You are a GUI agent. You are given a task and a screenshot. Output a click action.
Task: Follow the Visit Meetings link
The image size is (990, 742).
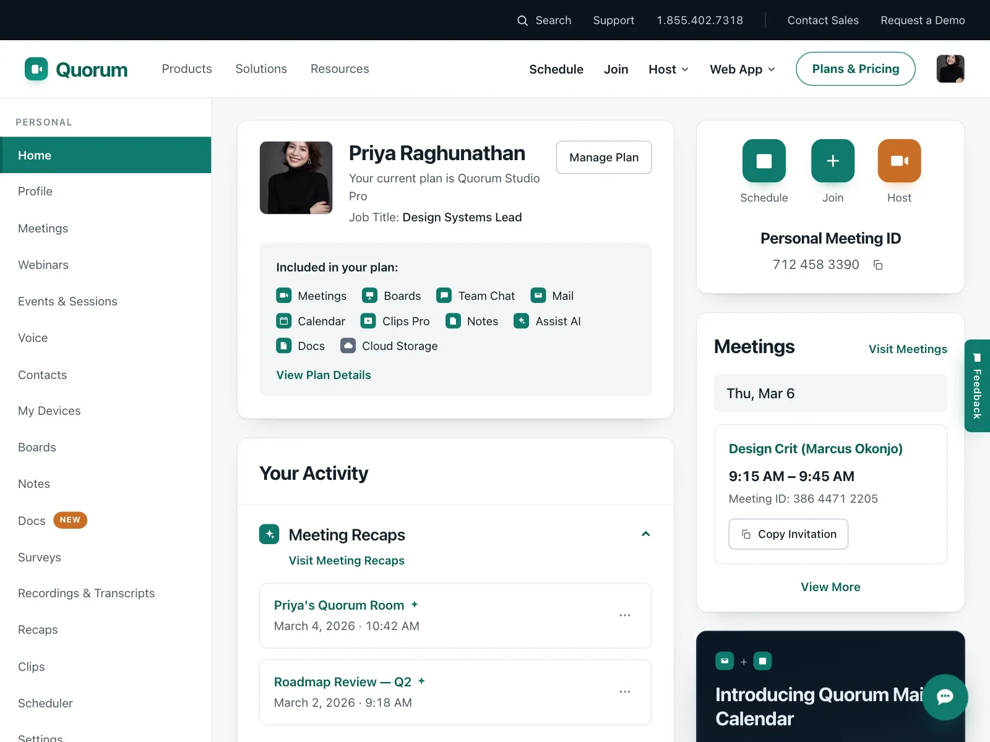tap(908, 349)
